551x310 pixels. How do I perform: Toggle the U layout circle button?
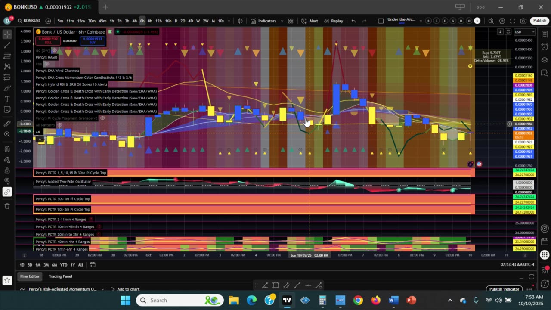477,21
